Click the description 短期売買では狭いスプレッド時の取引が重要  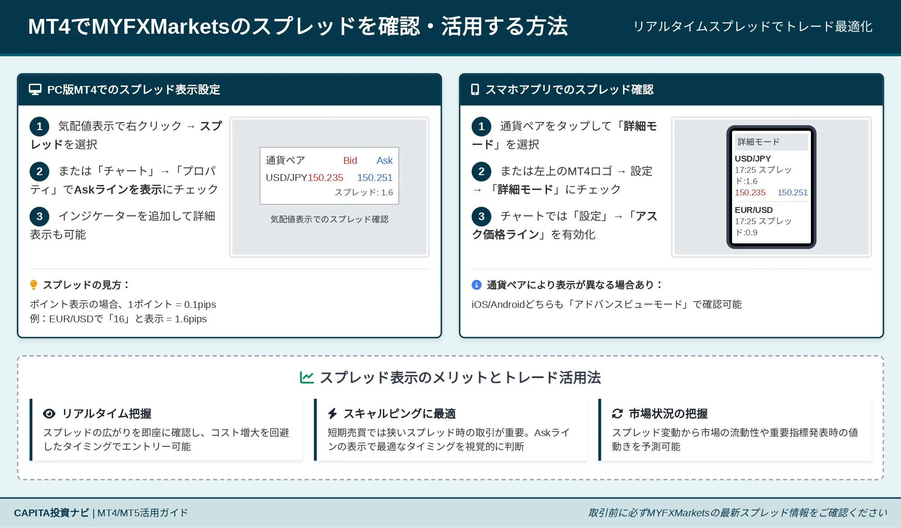click(x=449, y=440)
